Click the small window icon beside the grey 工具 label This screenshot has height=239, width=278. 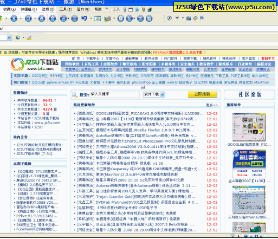(x=131, y=9)
